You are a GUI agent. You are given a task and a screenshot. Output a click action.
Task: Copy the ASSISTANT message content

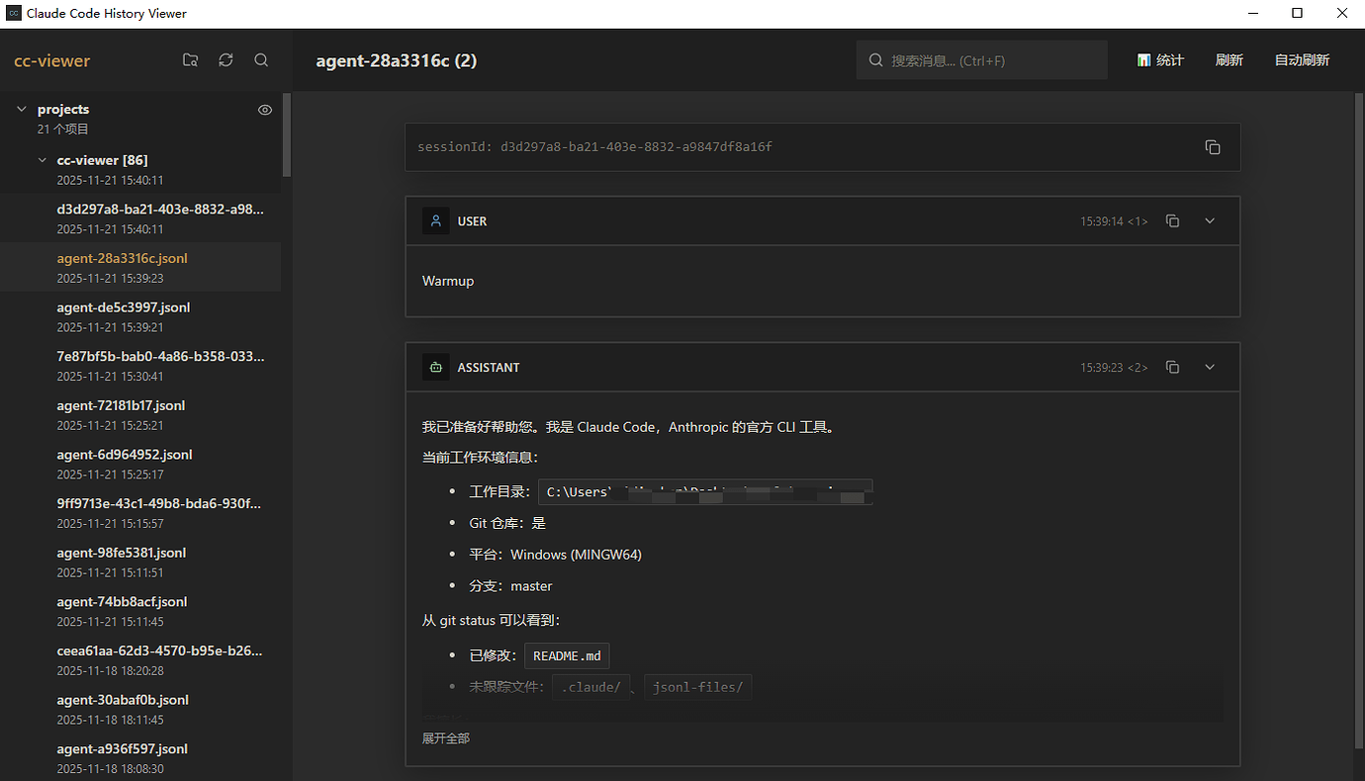(1172, 368)
